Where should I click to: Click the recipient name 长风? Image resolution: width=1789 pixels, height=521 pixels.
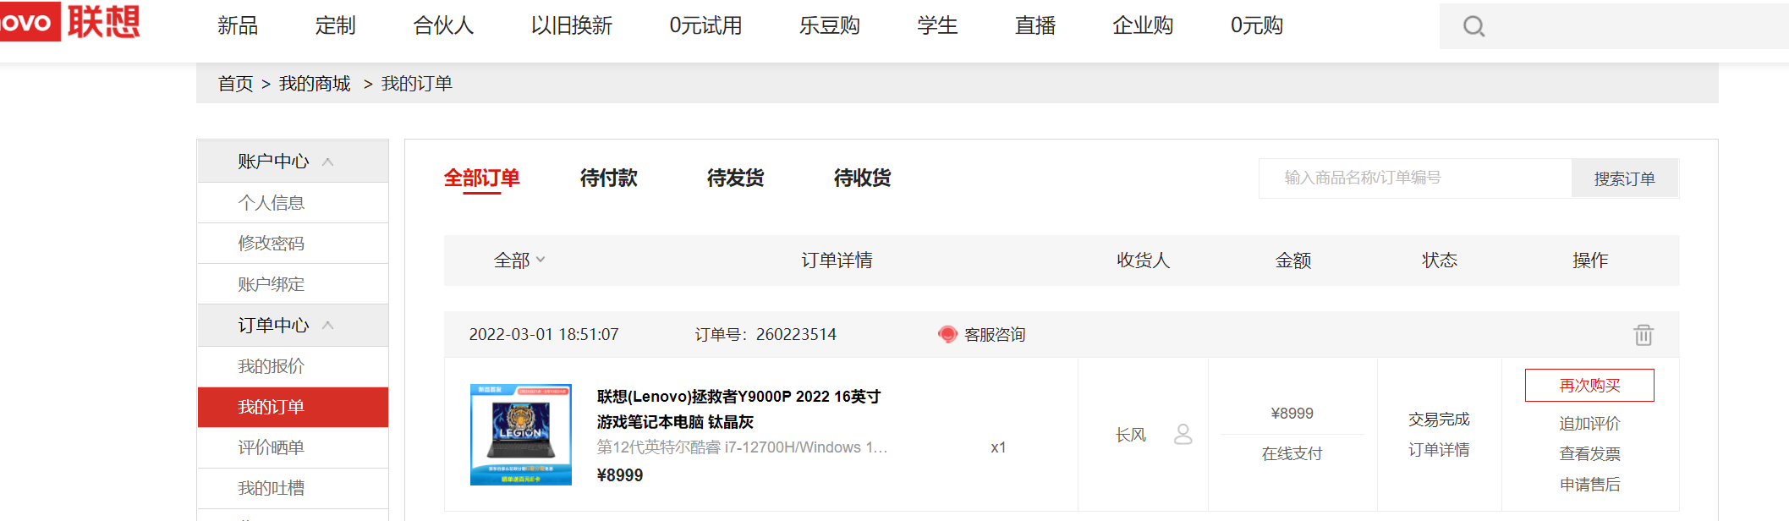(1131, 436)
